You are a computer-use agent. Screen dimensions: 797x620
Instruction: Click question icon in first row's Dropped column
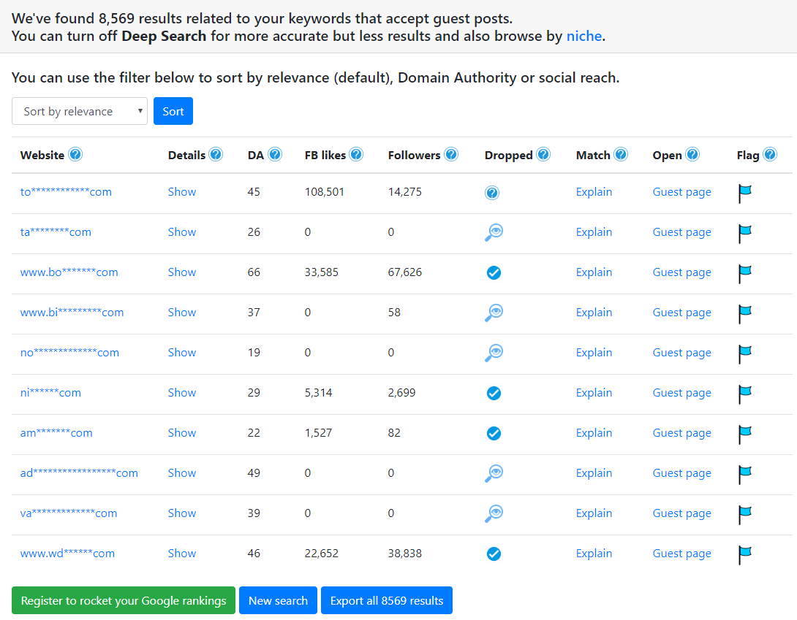(x=491, y=193)
